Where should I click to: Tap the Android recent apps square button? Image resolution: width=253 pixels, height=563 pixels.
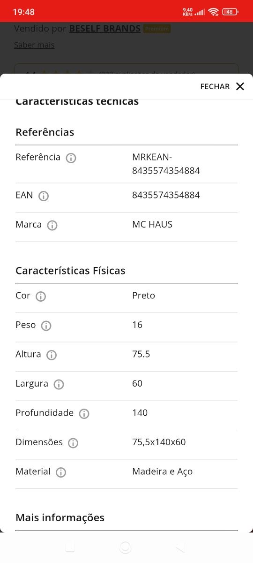(x=70, y=547)
